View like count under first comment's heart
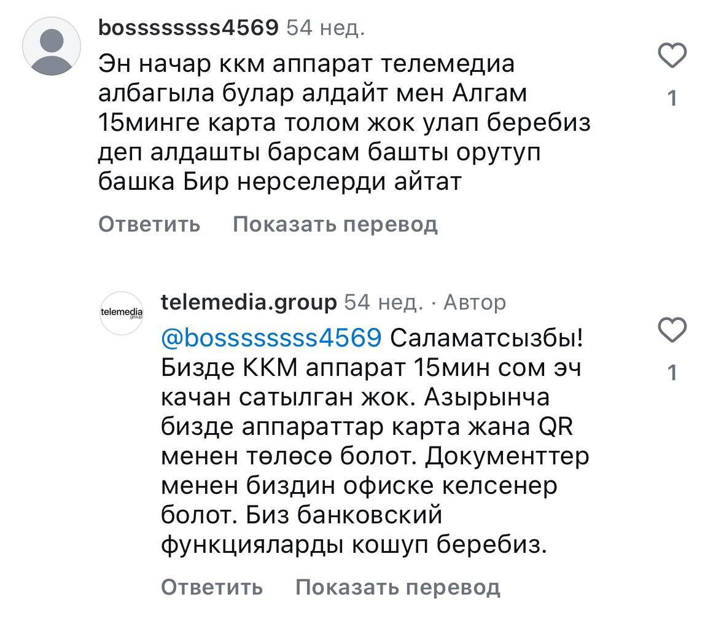This screenshot has height=629, width=724. 672,98
